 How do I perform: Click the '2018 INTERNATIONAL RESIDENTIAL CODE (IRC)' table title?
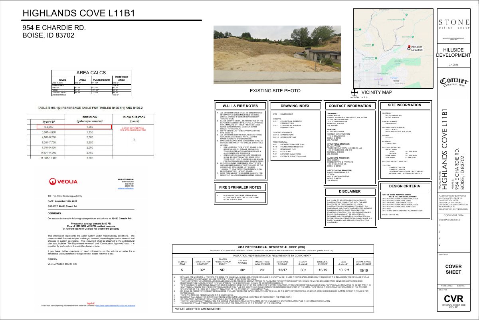[x=271, y=247]
